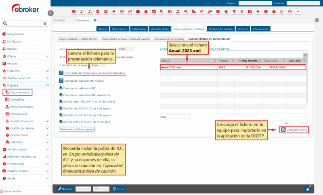Click the expand table icon above the grid
The image size is (323, 195).
pyautogui.click(x=305, y=55)
